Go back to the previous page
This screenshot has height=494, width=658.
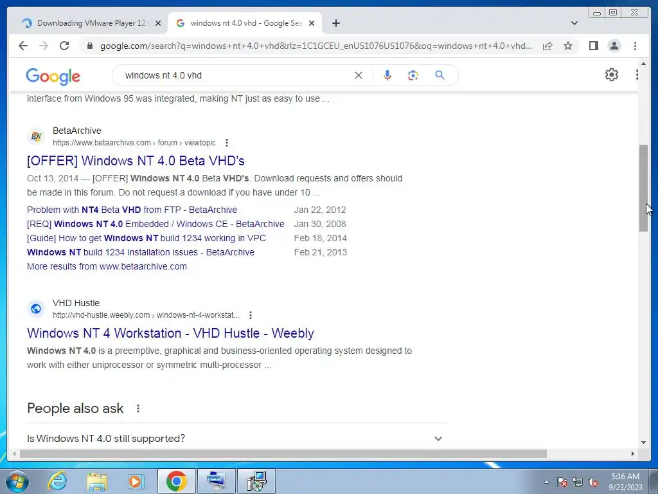click(x=23, y=46)
